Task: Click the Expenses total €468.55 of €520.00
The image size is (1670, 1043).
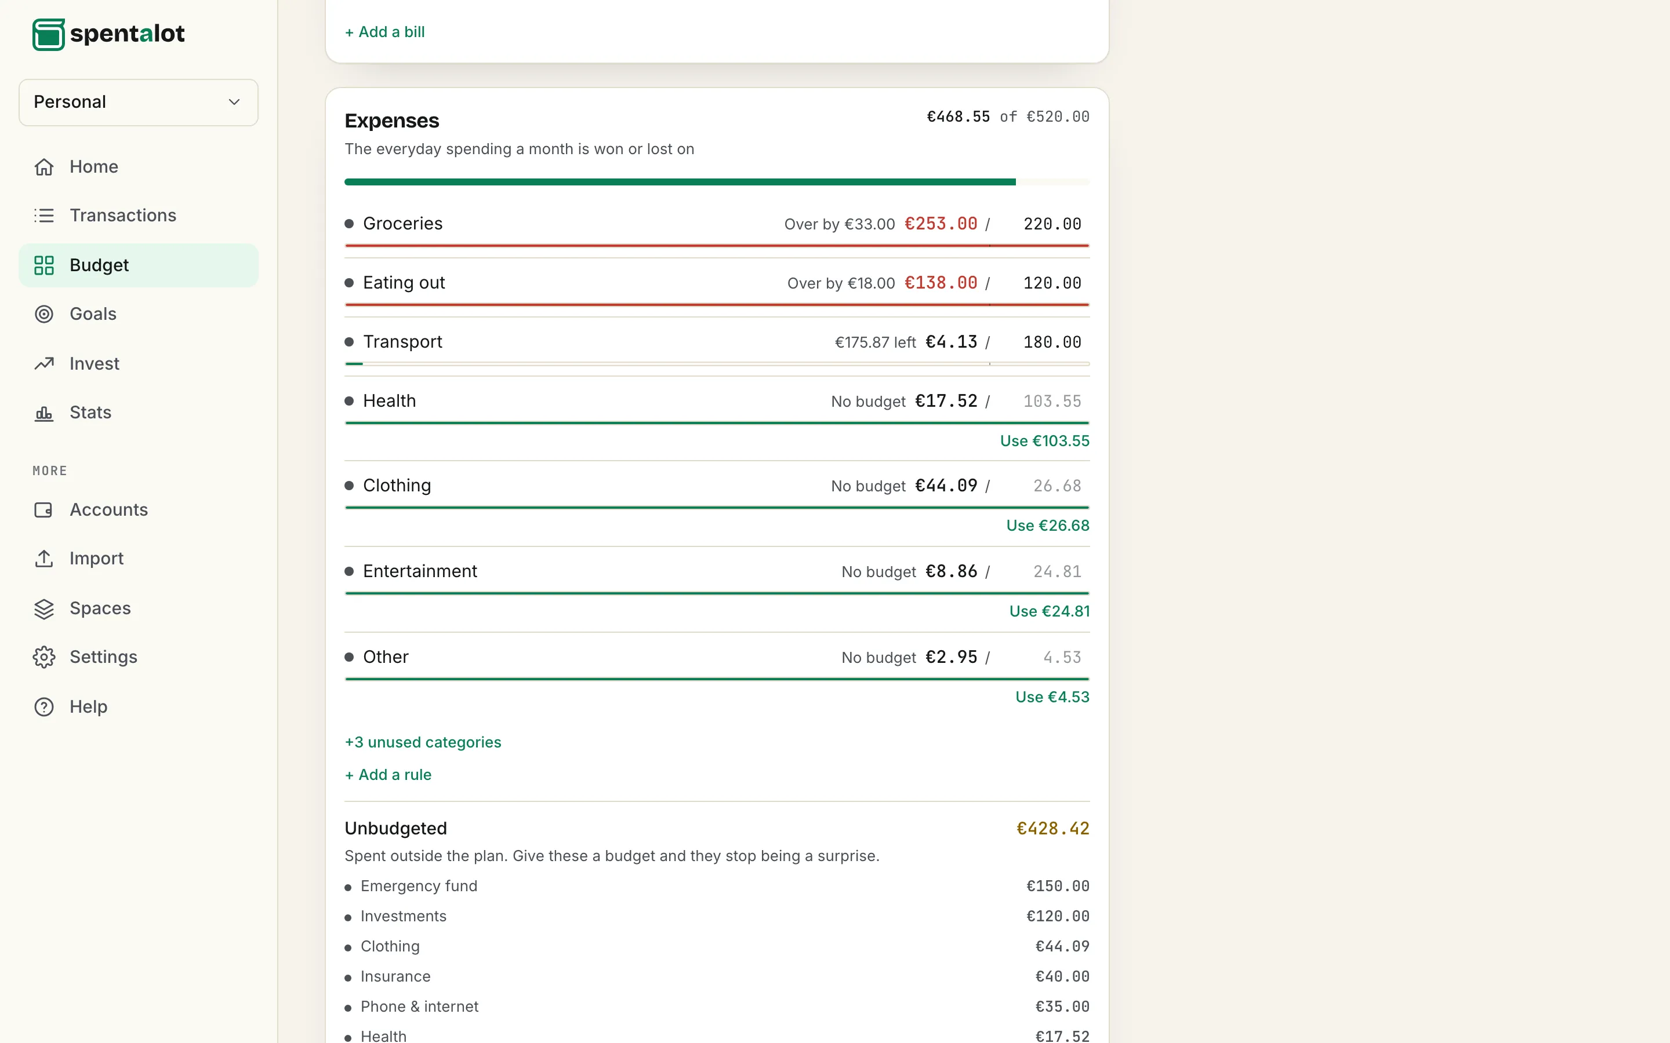Action: [x=1008, y=116]
